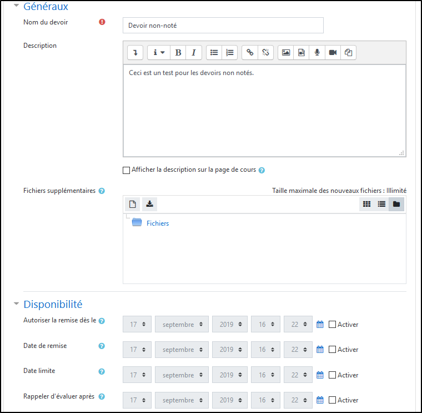Click the 'Nom du devoir' text field
This screenshot has width=422, height=413.
click(x=223, y=26)
